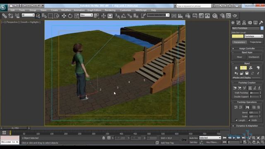The width and height of the screenshot is (265, 149).
Task: Toggle the Spinner Snap button
Action: (x=136, y=16)
